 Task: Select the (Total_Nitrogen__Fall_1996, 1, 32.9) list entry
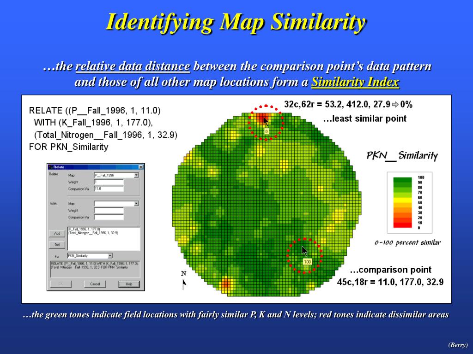click(x=93, y=233)
